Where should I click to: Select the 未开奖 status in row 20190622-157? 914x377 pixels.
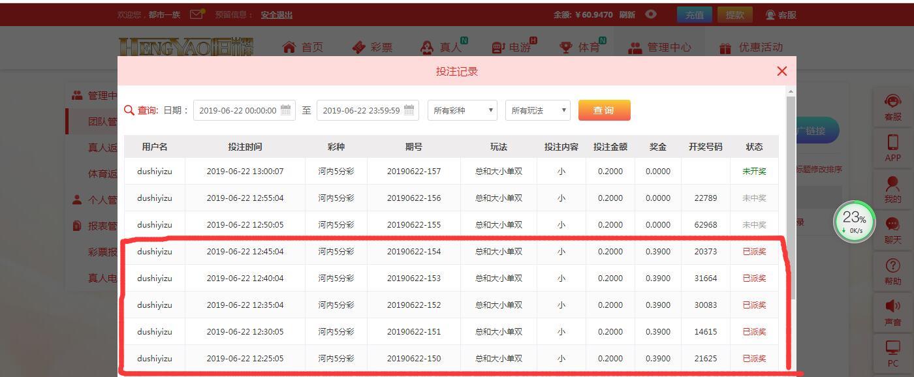(x=754, y=172)
